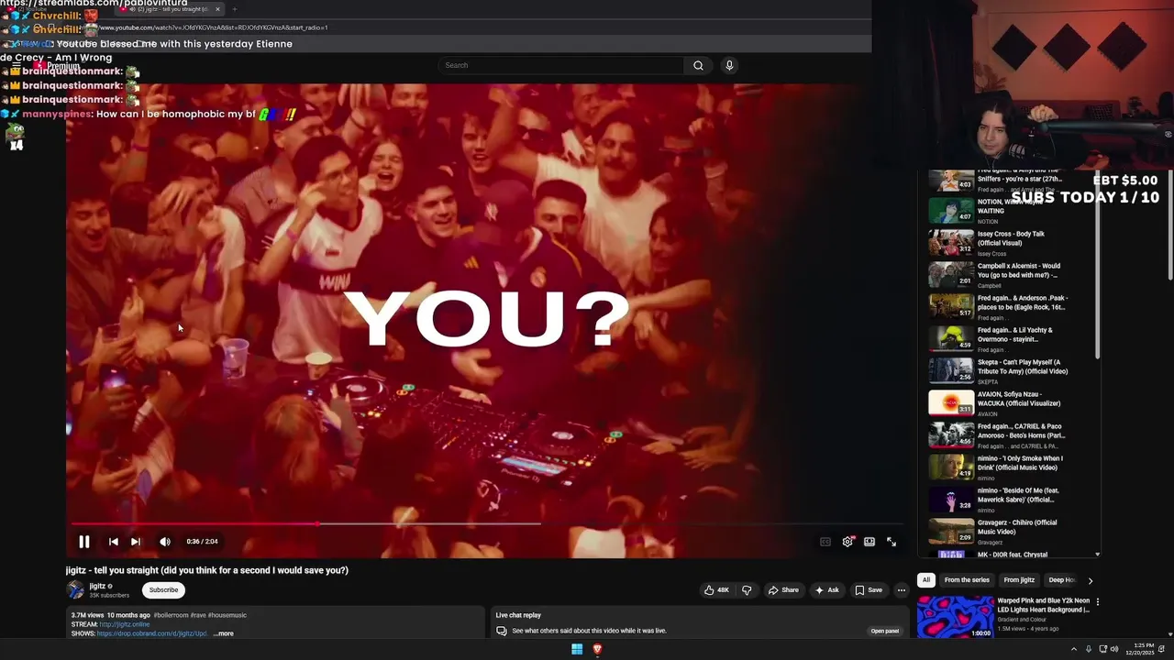
Task: Open the Windows Start menu
Action: (x=577, y=649)
